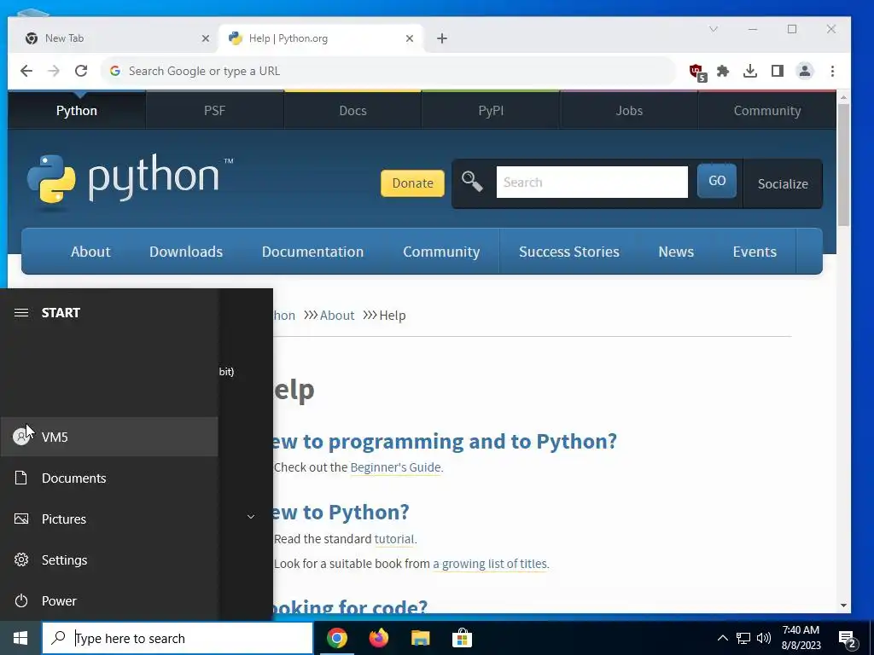Image resolution: width=874 pixels, height=655 pixels.
Task: Open Chrome downloads icon
Action: coord(750,72)
